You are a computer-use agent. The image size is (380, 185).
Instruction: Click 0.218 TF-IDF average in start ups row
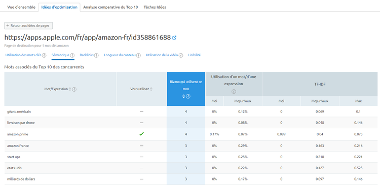[x=320, y=157]
